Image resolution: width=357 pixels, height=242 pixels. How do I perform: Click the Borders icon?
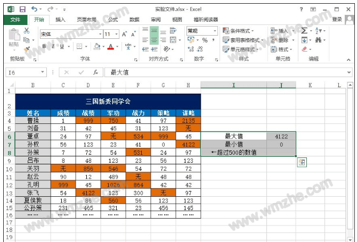tap(79, 46)
